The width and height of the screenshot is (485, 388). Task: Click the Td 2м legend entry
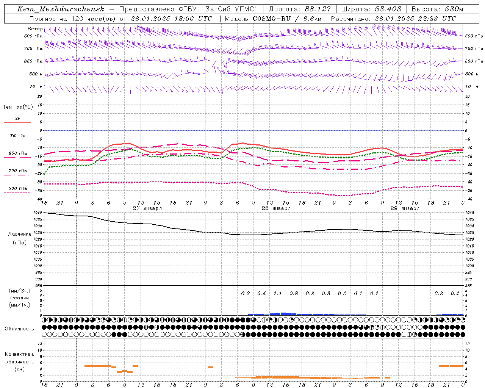pyautogui.click(x=18, y=136)
